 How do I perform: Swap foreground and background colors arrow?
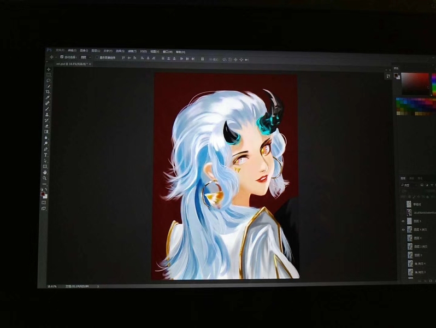46,189
